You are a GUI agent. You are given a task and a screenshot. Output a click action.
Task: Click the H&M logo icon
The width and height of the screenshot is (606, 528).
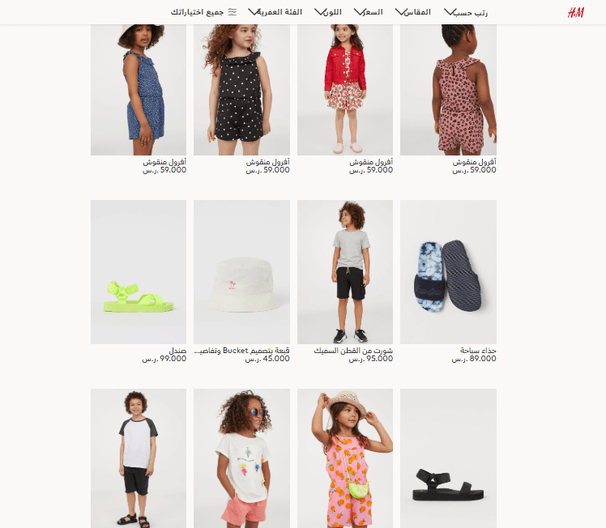[x=576, y=13]
